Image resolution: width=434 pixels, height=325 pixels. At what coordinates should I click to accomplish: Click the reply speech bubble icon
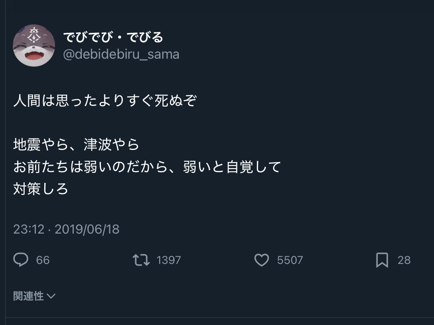point(21,260)
